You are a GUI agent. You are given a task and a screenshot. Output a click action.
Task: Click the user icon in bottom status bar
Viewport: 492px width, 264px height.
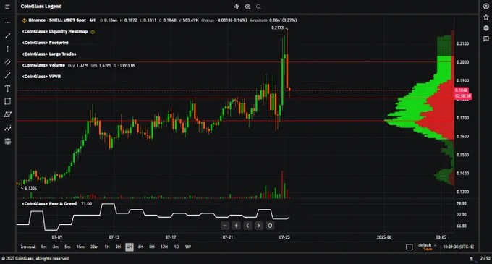(x=471, y=259)
